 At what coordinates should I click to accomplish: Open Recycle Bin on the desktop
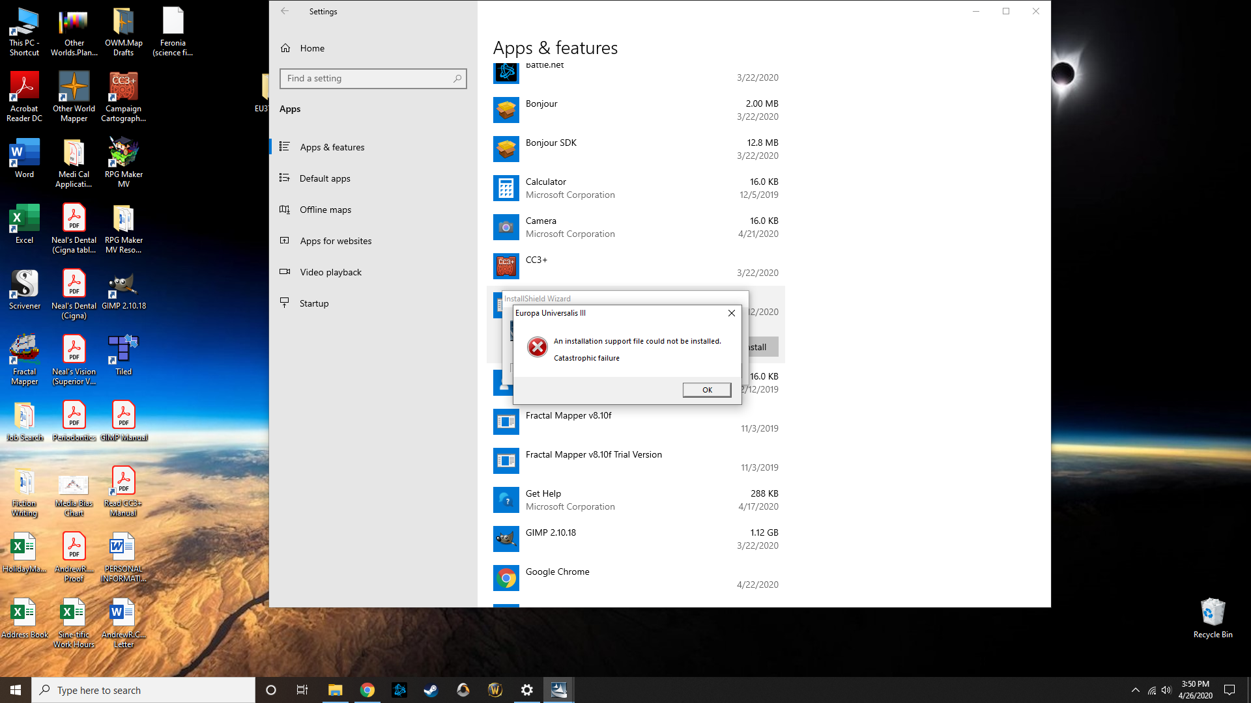pos(1213,618)
